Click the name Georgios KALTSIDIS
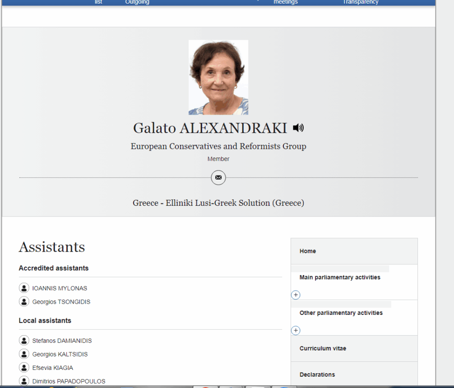Screen dimensions: 454x388 (x=60, y=354)
